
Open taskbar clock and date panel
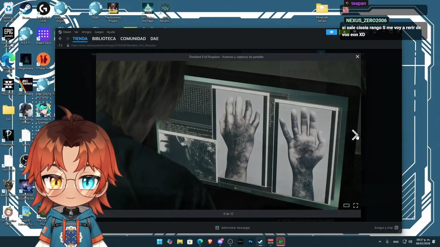click(x=423, y=242)
